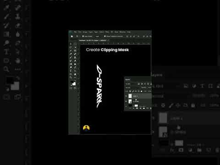Select the Horizontal Type tool
This screenshot has height=165, width=220.
pyautogui.click(x=71, y=71)
